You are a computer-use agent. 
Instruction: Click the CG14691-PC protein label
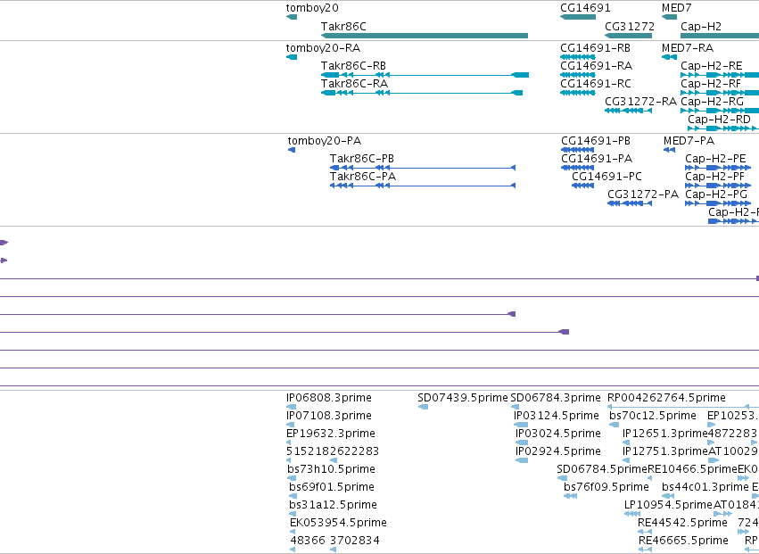tap(606, 177)
